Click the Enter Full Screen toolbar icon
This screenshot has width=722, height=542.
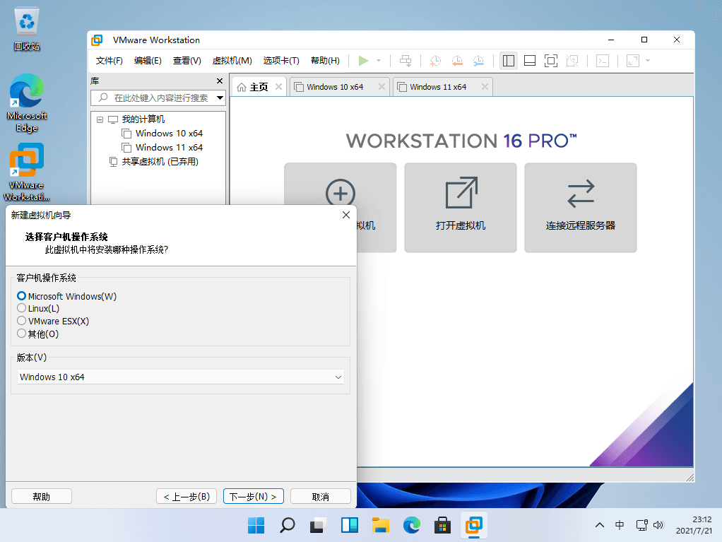click(x=551, y=61)
